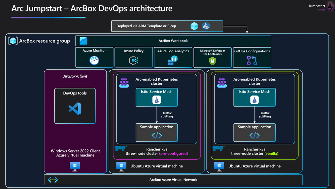Select 'Windows Server 2022 Client' text
335x189 pixels.
point(75,151)
